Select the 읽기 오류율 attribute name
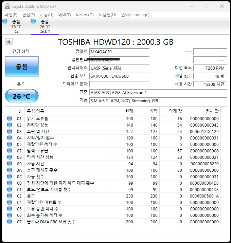Viewport: 231px width, 243px height. pyautogui.click(x=38, y=118)
